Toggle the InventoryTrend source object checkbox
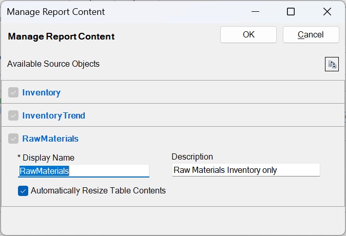This screenshot has width=346, height=236. point(13,116)
